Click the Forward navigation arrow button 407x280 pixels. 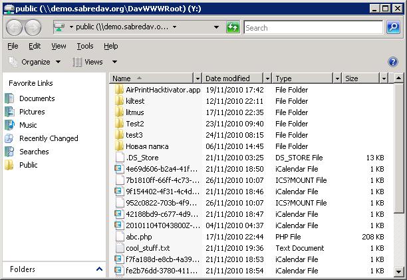pyautogui.click(x=33, y=27)
